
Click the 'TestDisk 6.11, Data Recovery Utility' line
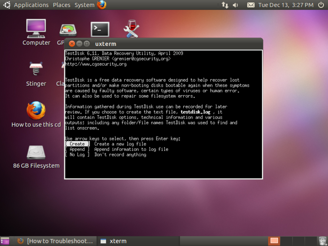click(124, 53)
